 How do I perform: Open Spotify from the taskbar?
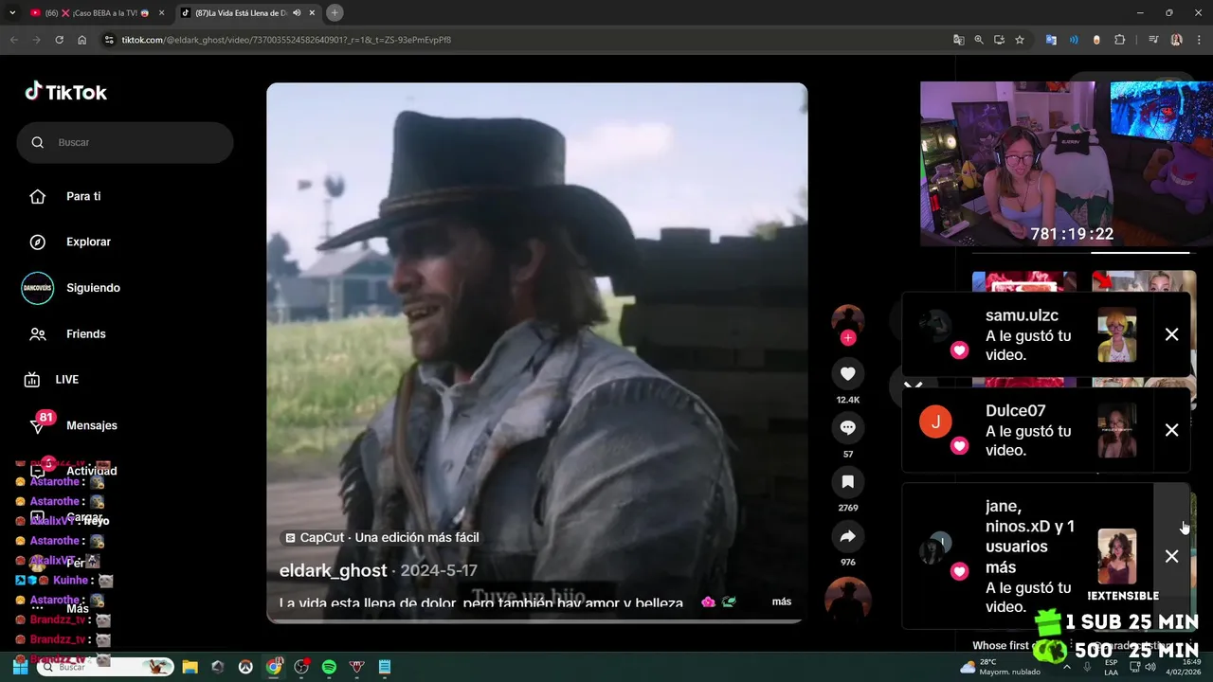(x=329, y=667)
